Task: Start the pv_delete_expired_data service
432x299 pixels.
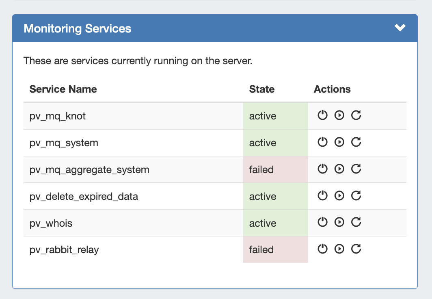Action: click(339, 196)
